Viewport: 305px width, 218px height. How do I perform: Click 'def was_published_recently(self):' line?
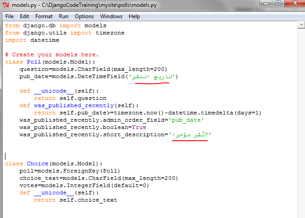pos(79,105)
